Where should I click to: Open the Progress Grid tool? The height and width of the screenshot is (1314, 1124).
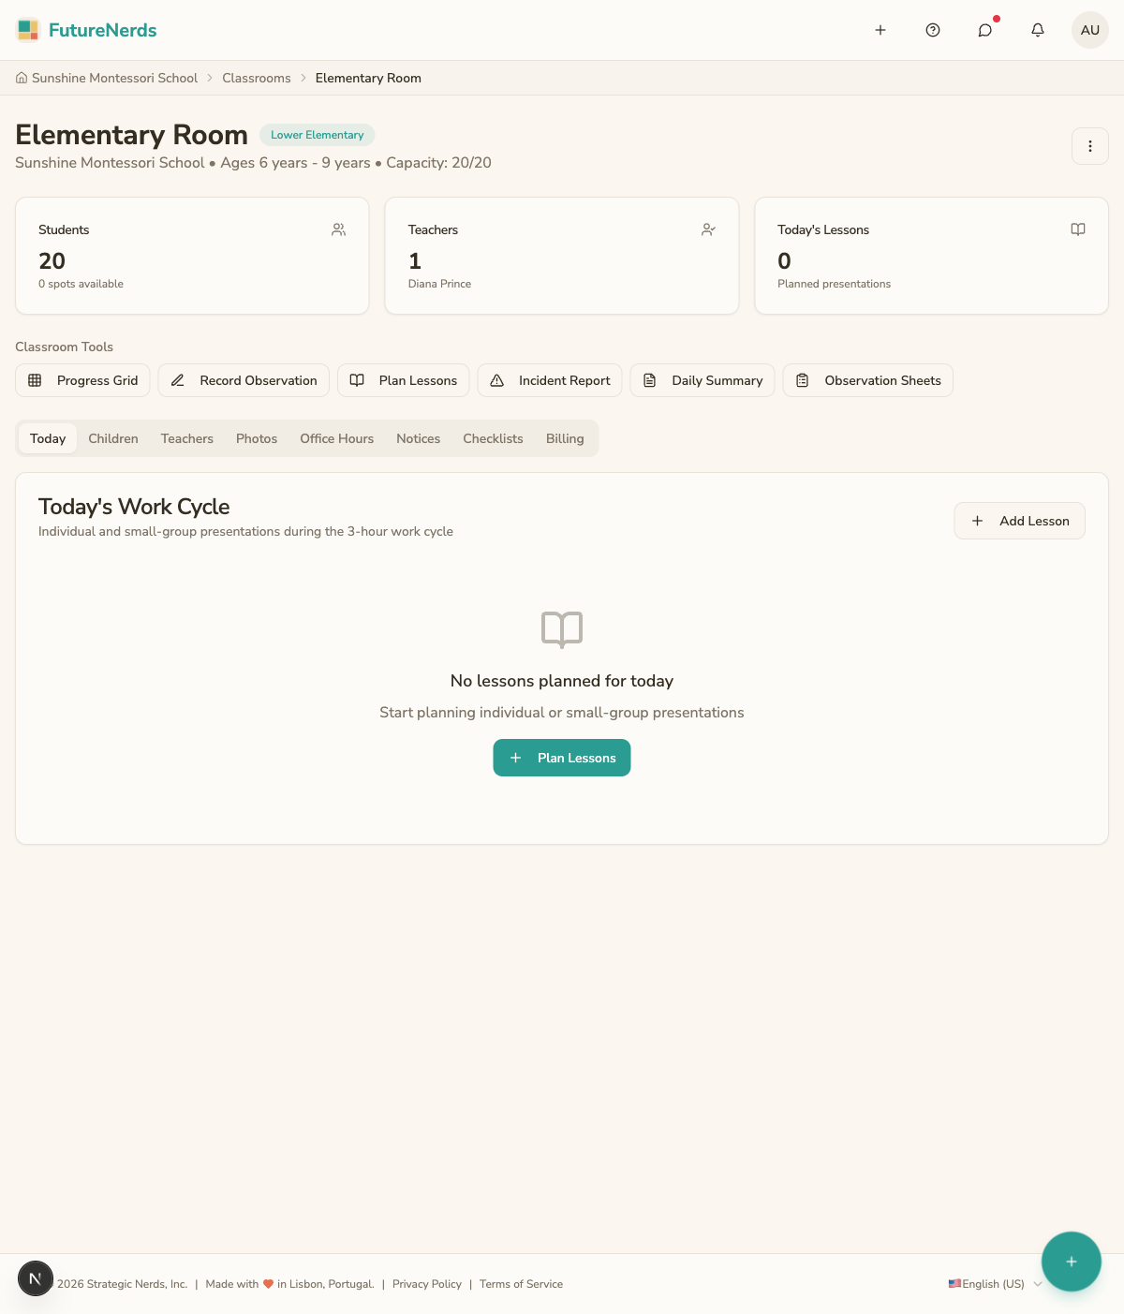point(82,380)
